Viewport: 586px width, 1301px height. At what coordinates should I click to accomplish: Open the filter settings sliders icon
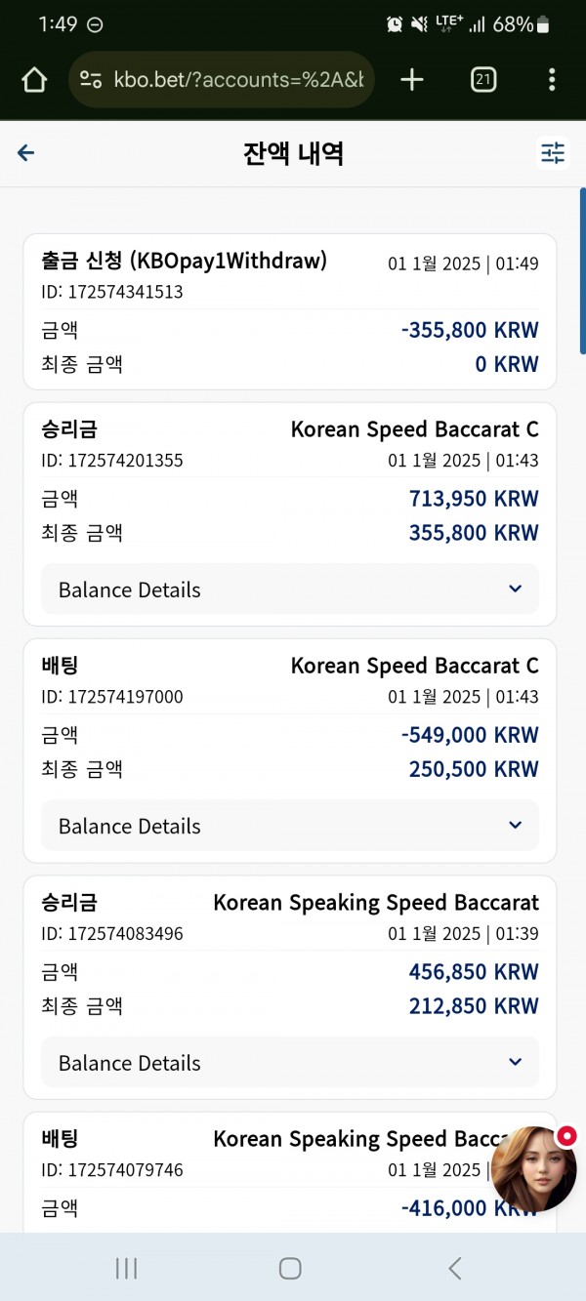(553, 153)
